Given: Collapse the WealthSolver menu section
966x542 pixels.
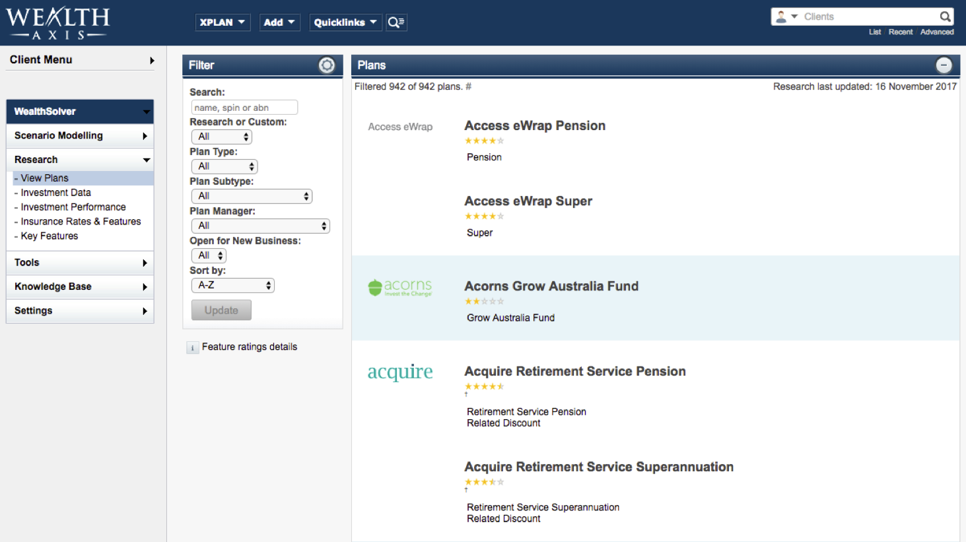Looking at the screenshot, I should click(80, 112).
